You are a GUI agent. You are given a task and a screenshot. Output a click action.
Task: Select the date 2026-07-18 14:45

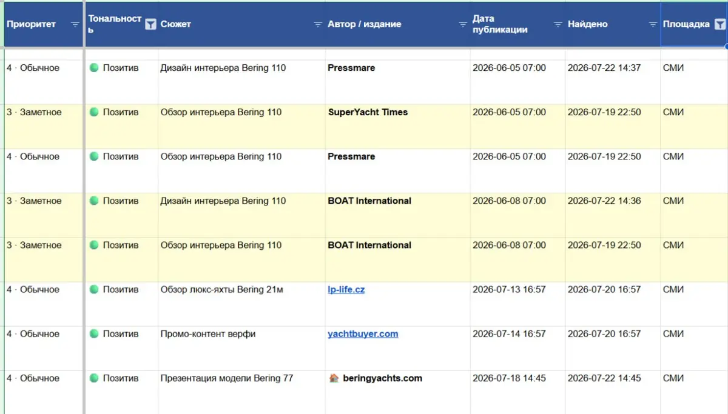517,392
